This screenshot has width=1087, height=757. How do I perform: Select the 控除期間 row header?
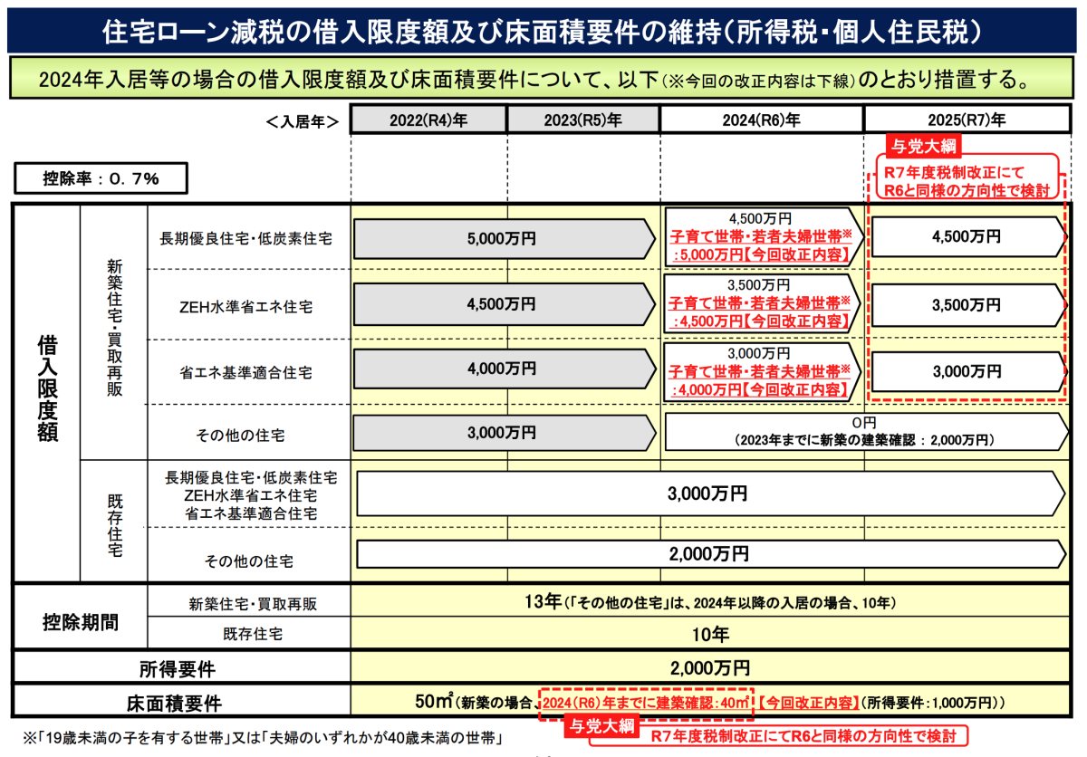pos(80,623)
